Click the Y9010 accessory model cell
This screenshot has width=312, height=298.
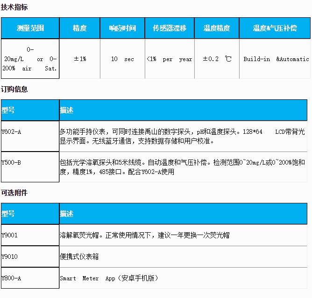(x=30, y=256)
